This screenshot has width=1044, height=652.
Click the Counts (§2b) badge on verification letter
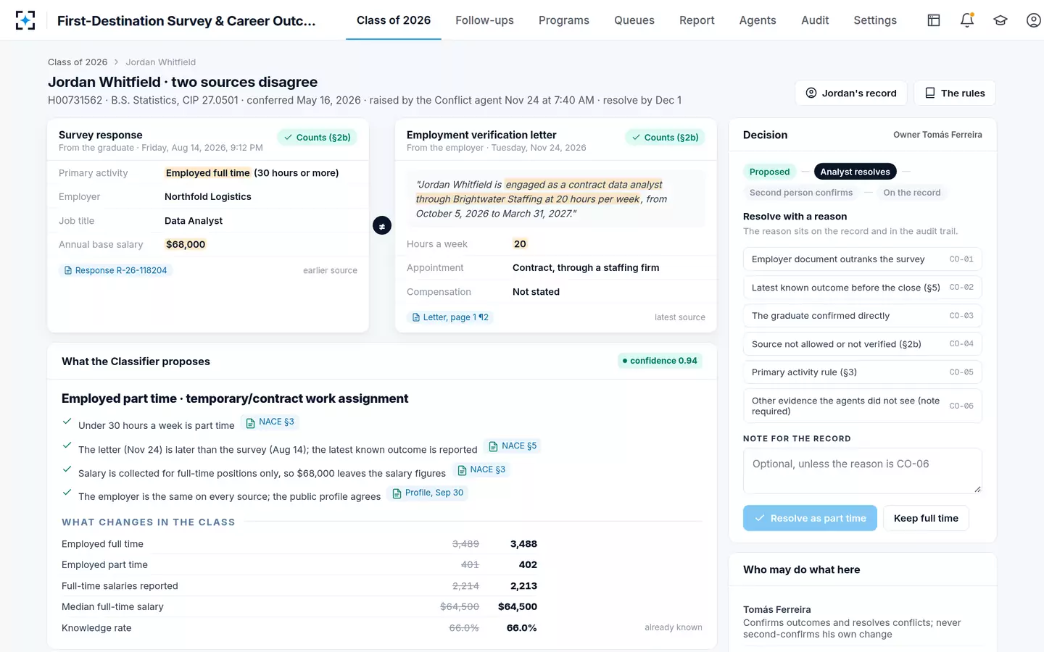coord(665,138)
